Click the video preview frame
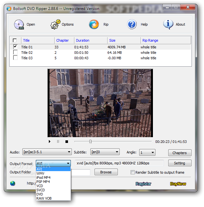This screenshot has width=204, height=207. (x=100, y=103)
